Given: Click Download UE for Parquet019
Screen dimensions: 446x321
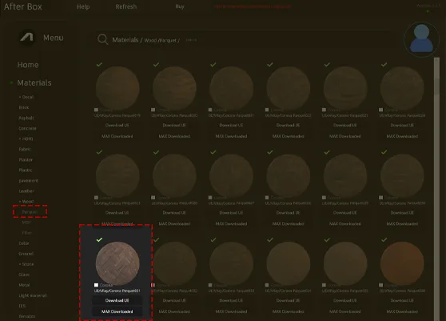Looking at the screenshot, I should pyautogui.click(x=117, y=126).
